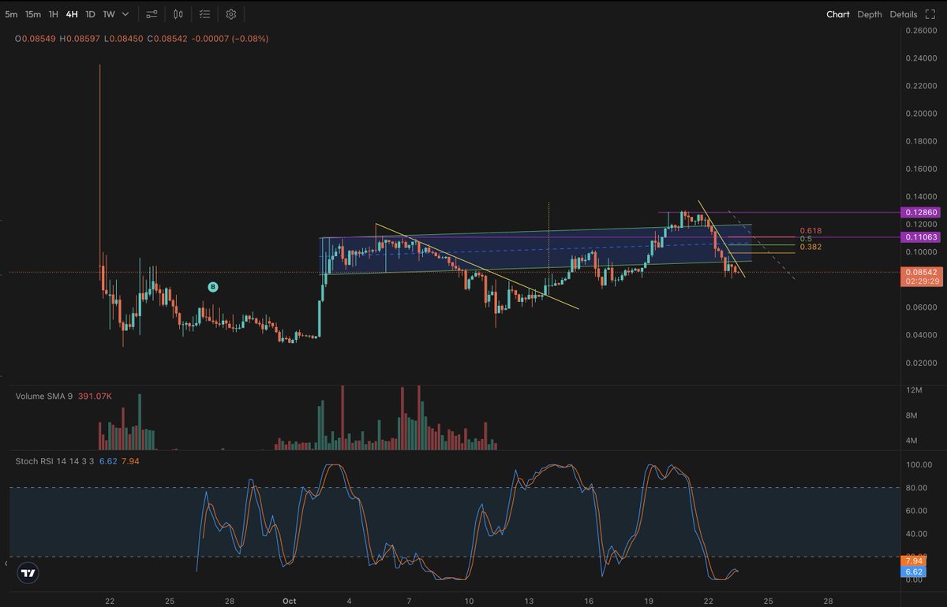This screenshot has width=947, height=607.
Task: Open the checklist templates icon
Action: coord(204,14)
